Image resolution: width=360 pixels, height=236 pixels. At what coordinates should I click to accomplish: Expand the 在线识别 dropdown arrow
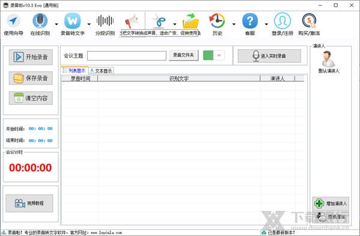pyautogui.click(x=56, y=24)
